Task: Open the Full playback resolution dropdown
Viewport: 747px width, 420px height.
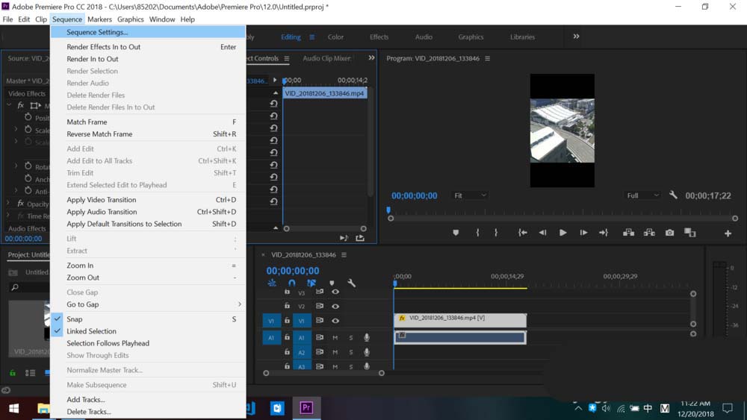Action: coord(642,195)
